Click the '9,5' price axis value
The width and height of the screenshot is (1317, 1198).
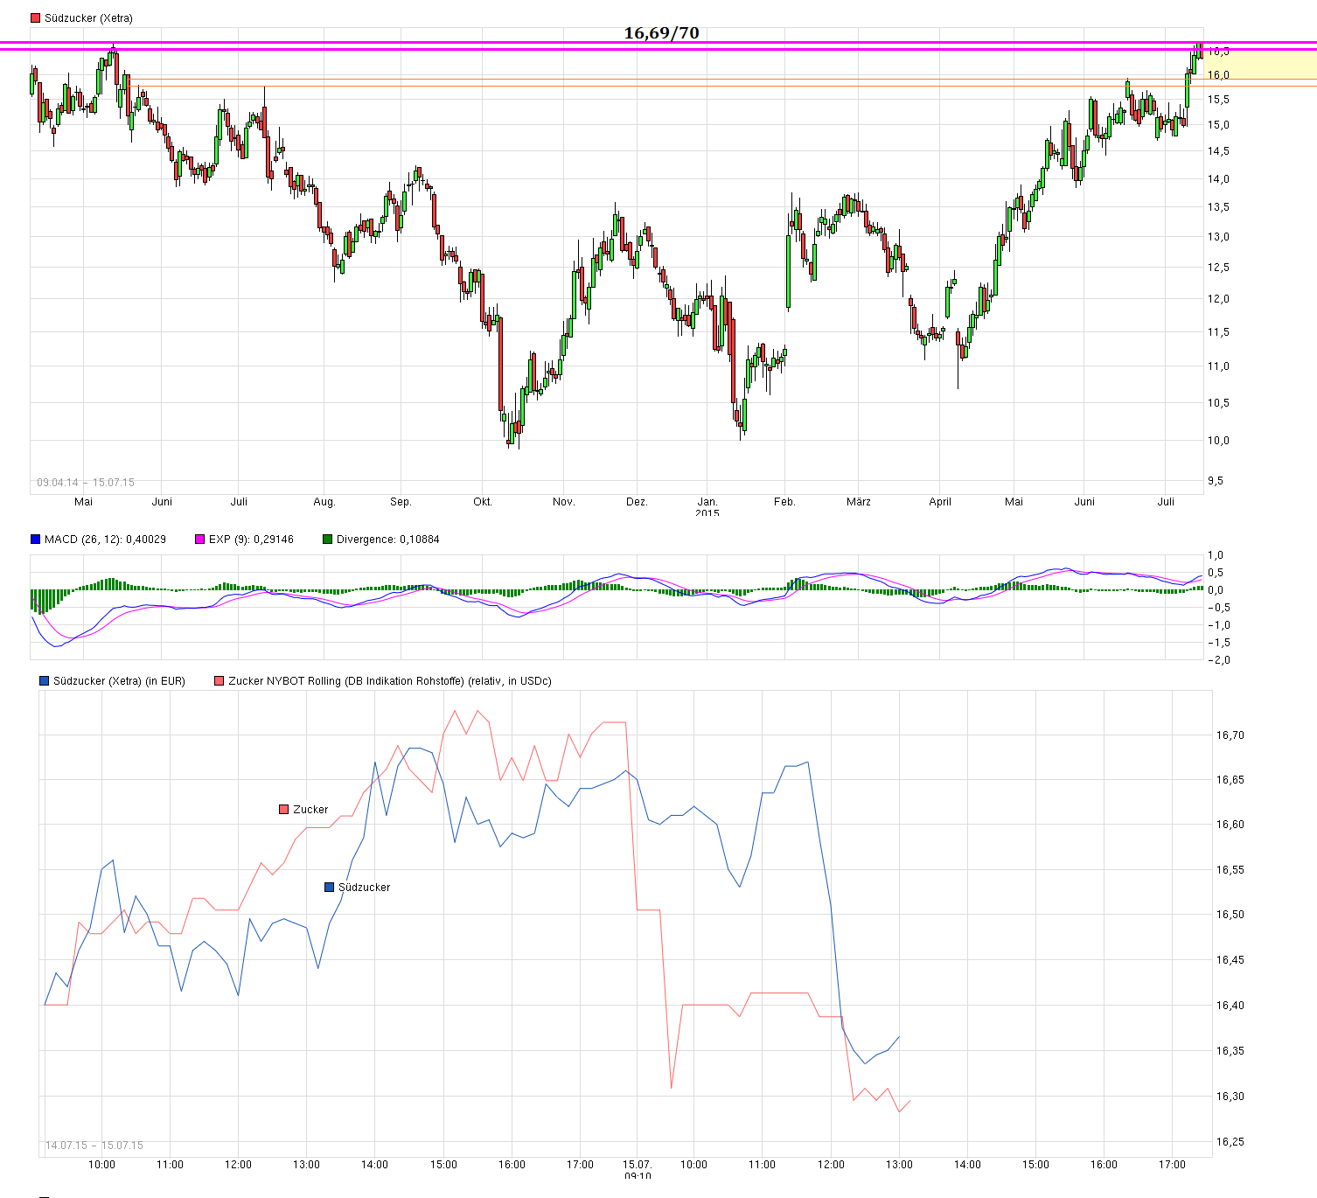point(1216,481)
